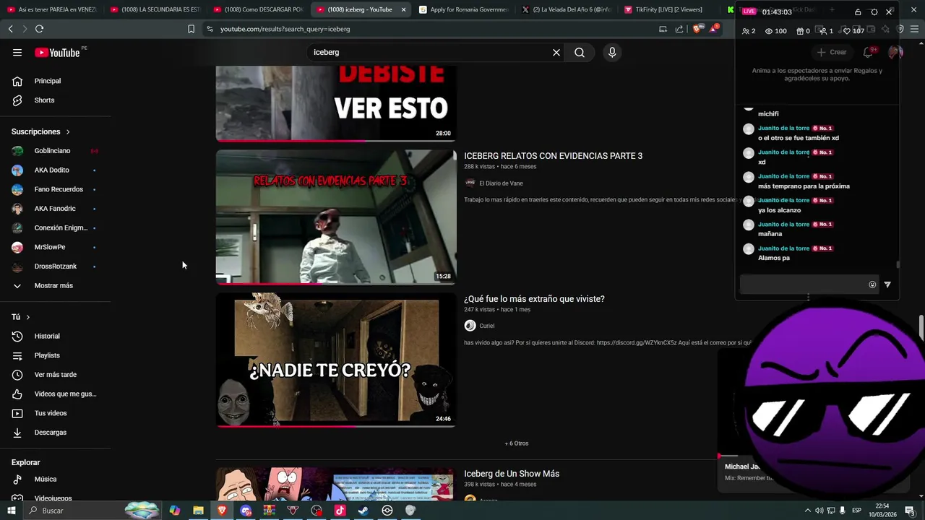
Task: Switch to the LA SECUNDARIA ES EST tab
Action: [x=155, y=9]
